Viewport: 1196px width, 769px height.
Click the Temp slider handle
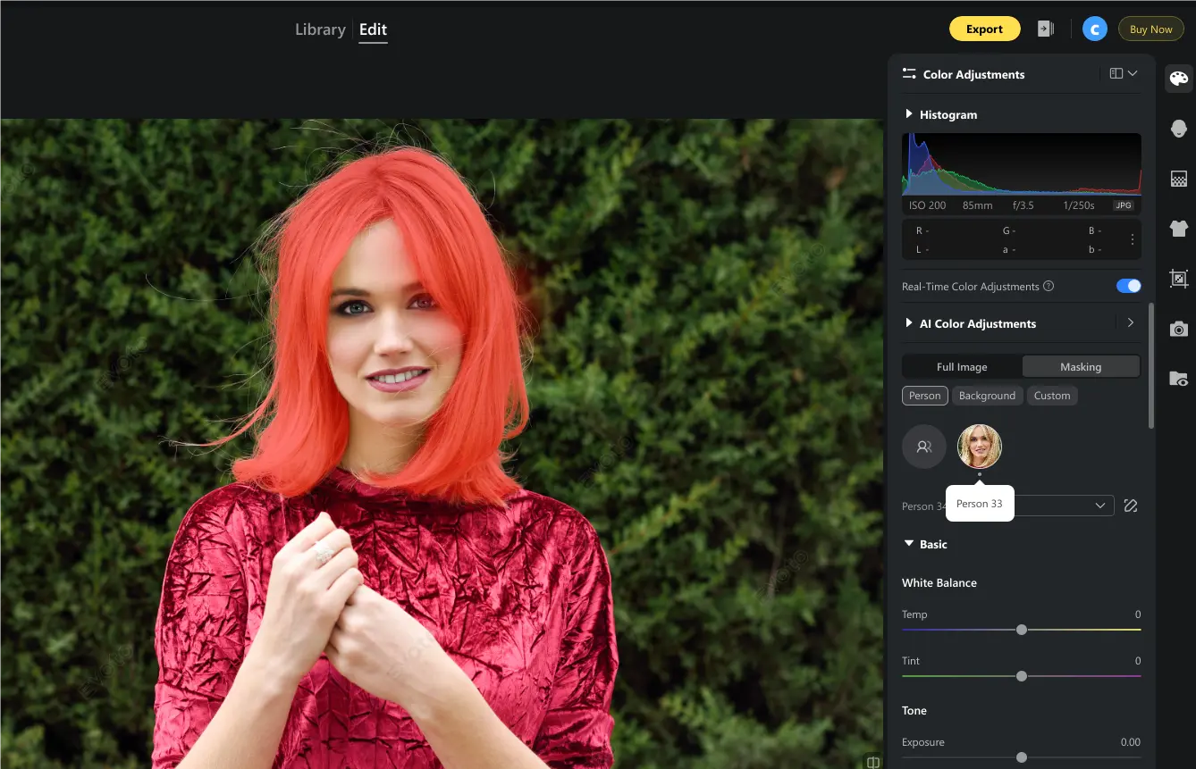1022,630
